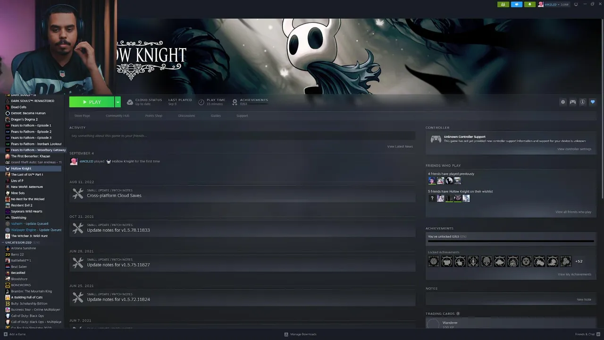Click the first locked achievement icon
Screen dimensions: 604x340
pos(433,261)
